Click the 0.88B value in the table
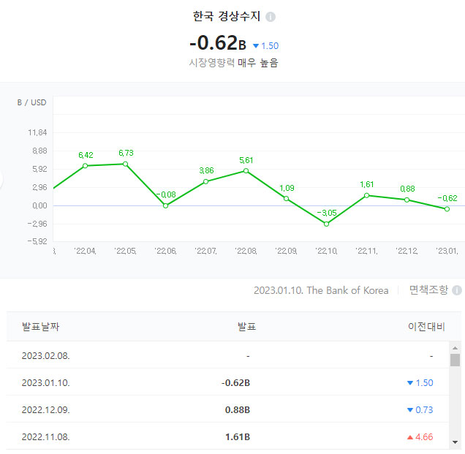Viewport: 465px width, 454px height. click(x=238, y=410)
